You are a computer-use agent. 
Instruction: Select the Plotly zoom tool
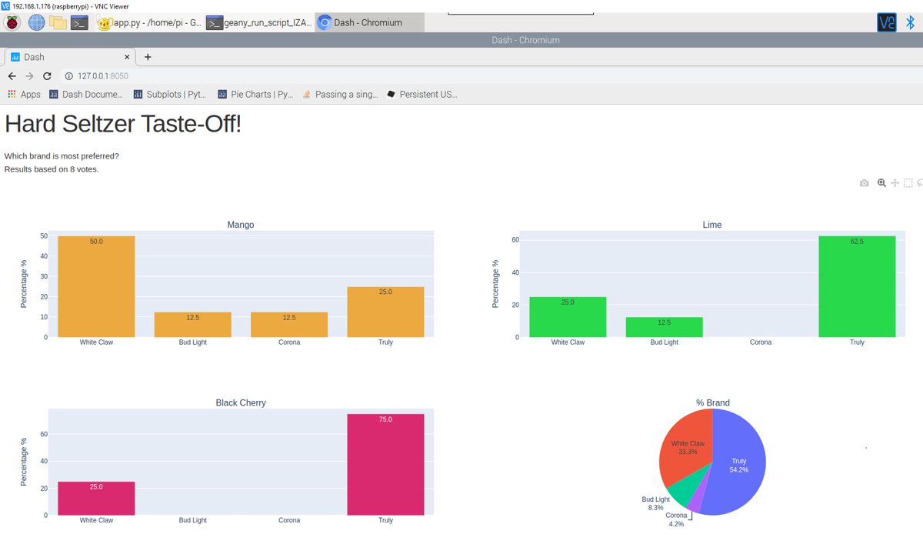tap(881, 183)
